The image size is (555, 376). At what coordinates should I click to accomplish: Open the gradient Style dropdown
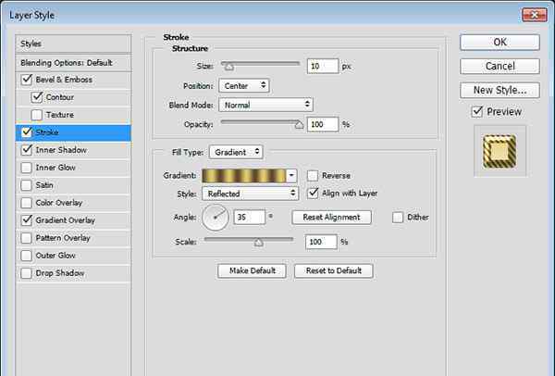point(251,194)
